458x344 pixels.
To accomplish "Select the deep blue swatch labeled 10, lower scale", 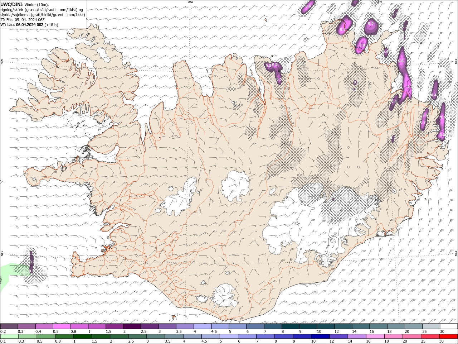I will click(321, 336).
